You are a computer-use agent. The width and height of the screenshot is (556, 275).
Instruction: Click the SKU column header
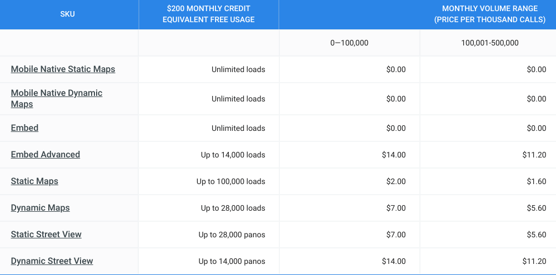tap(68, 14)
